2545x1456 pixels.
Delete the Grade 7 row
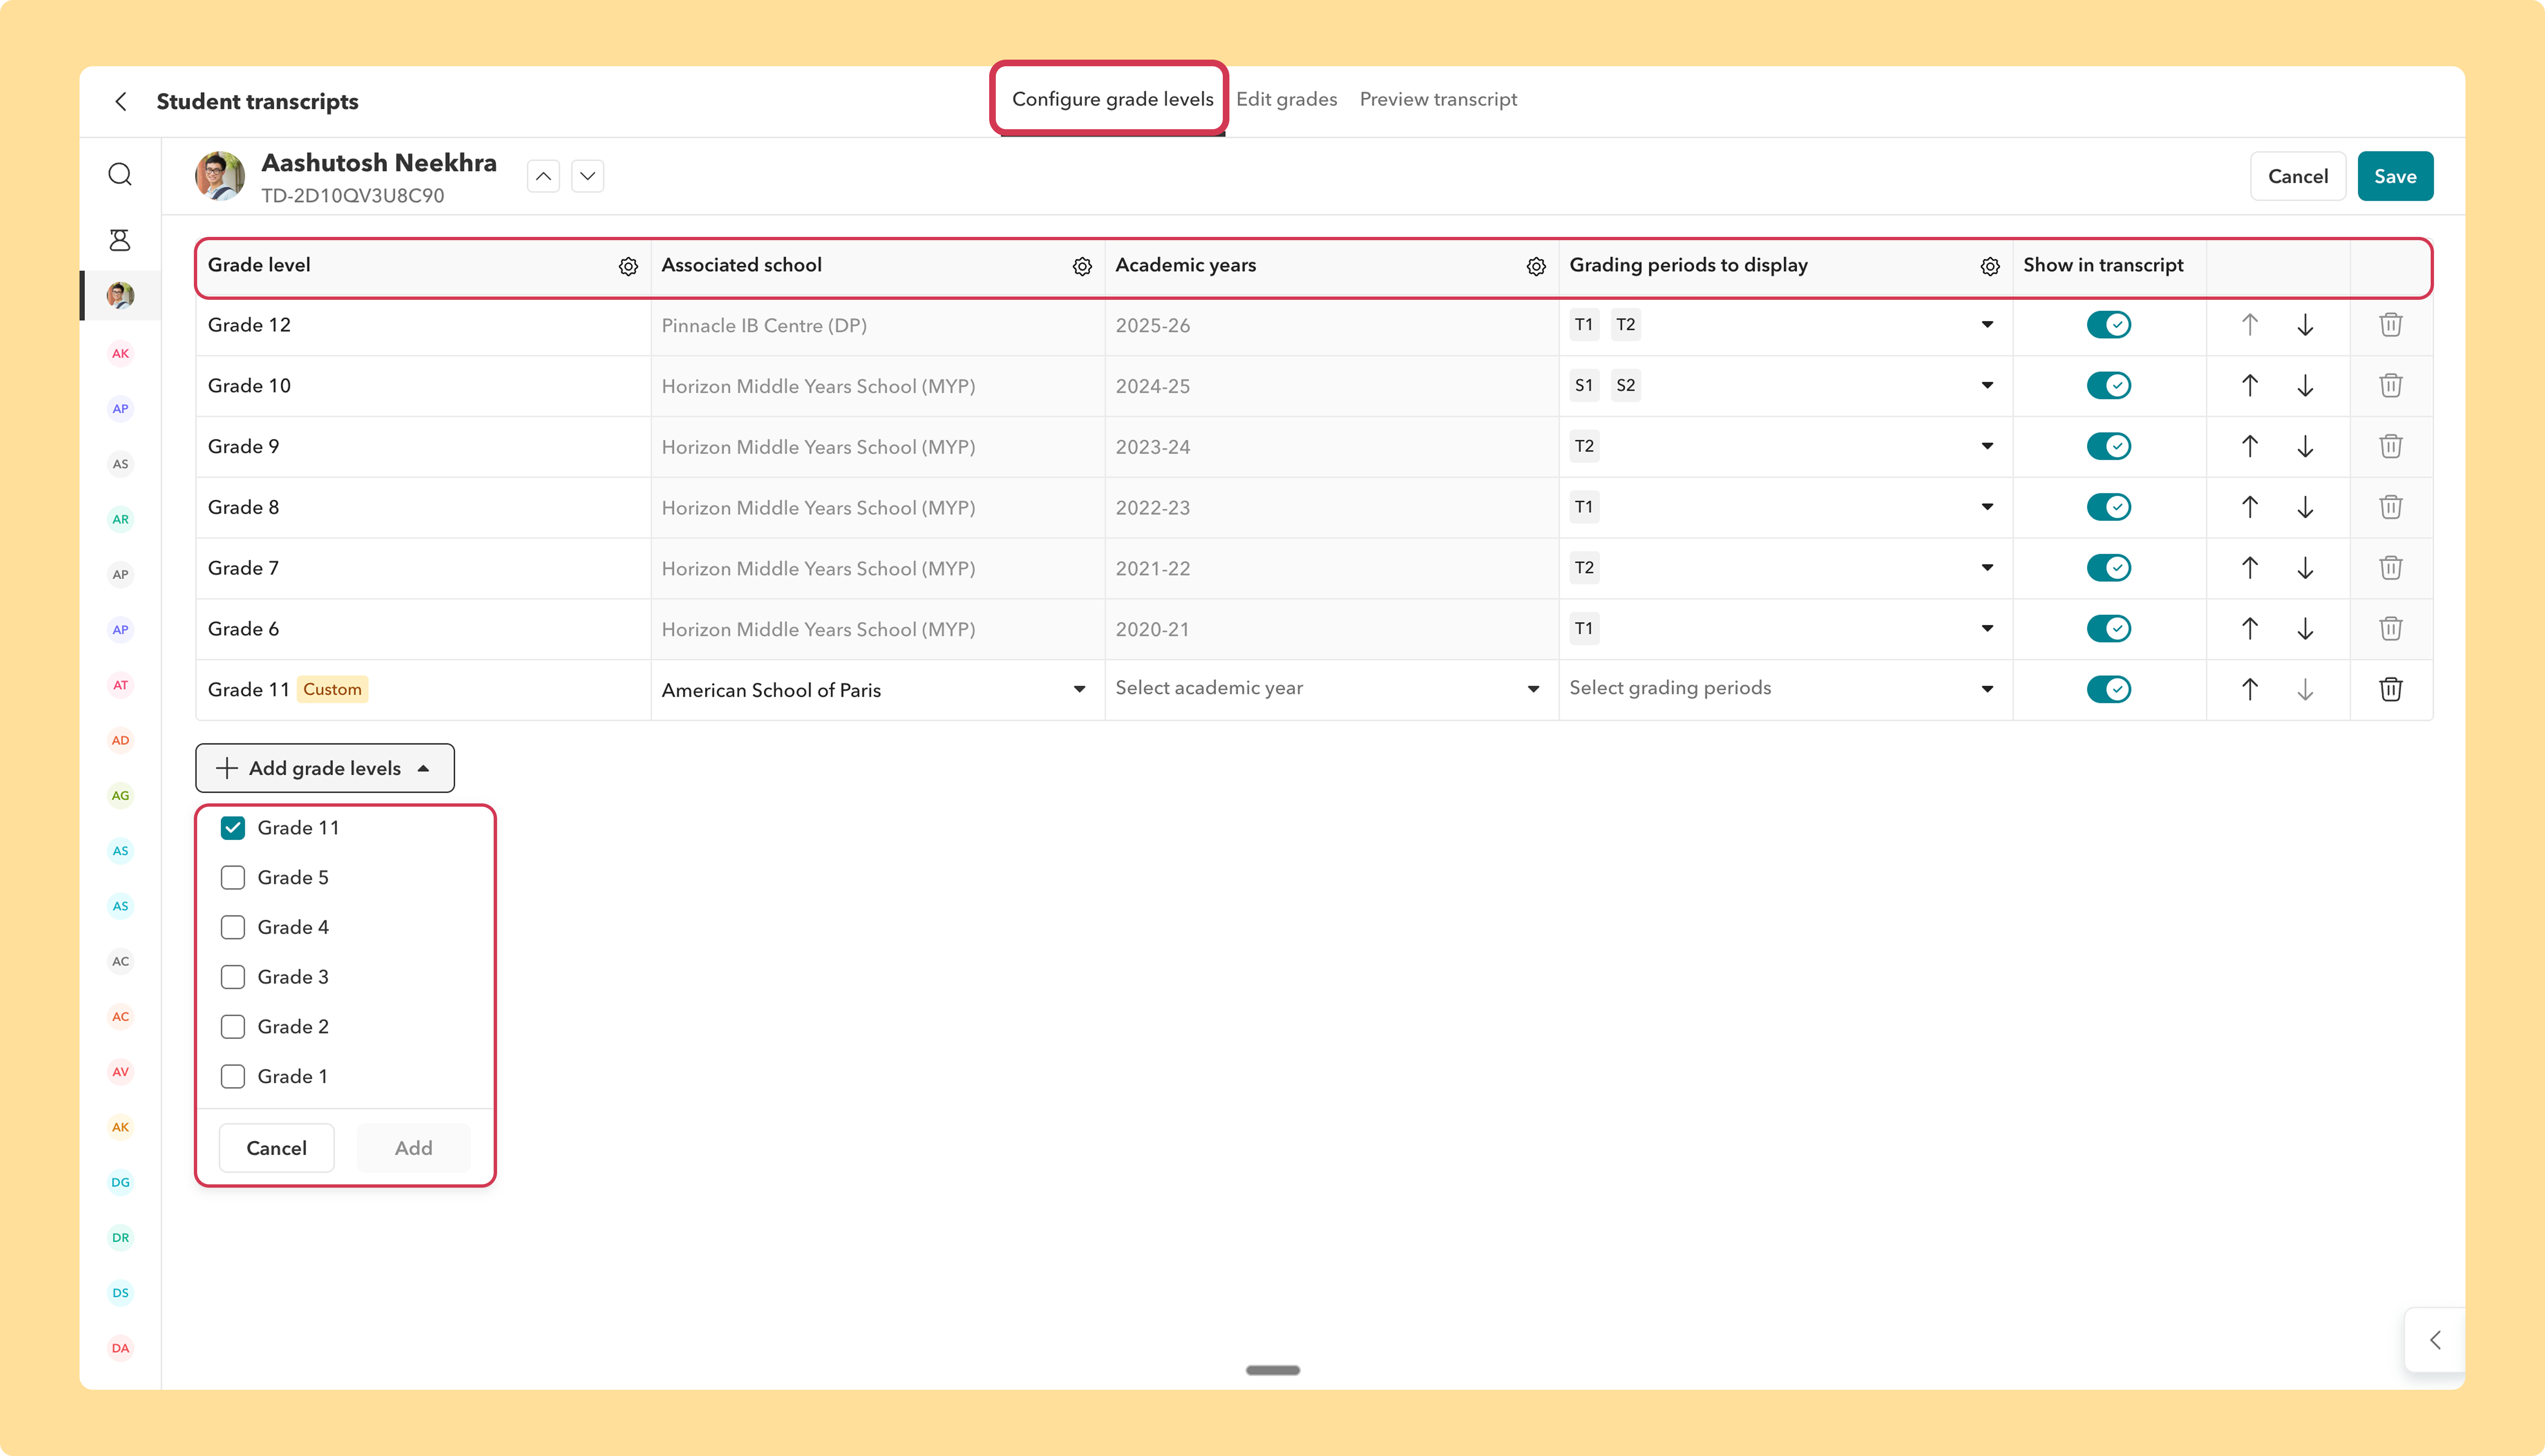pyautogui.click(x=2391, y=568)
